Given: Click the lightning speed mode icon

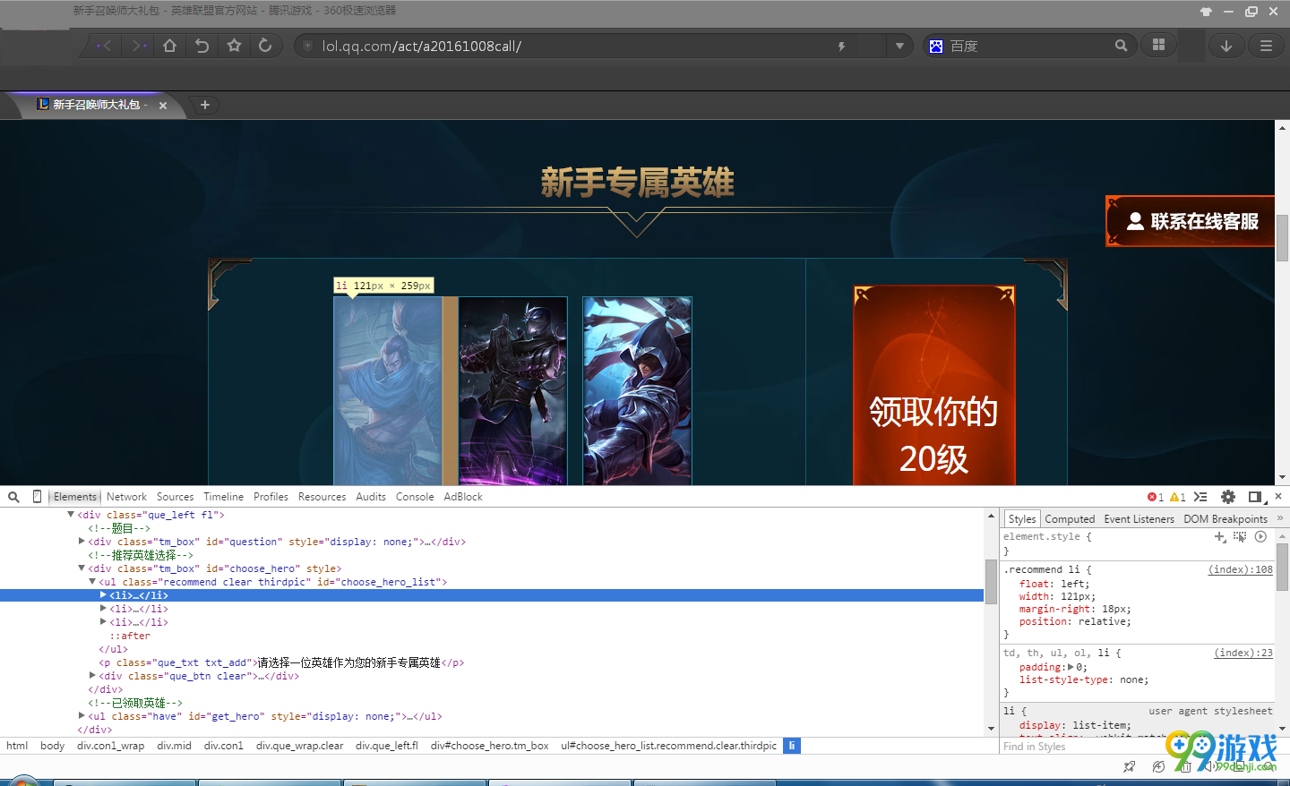Looking at the screenshot, I should [x=841, y=47].
